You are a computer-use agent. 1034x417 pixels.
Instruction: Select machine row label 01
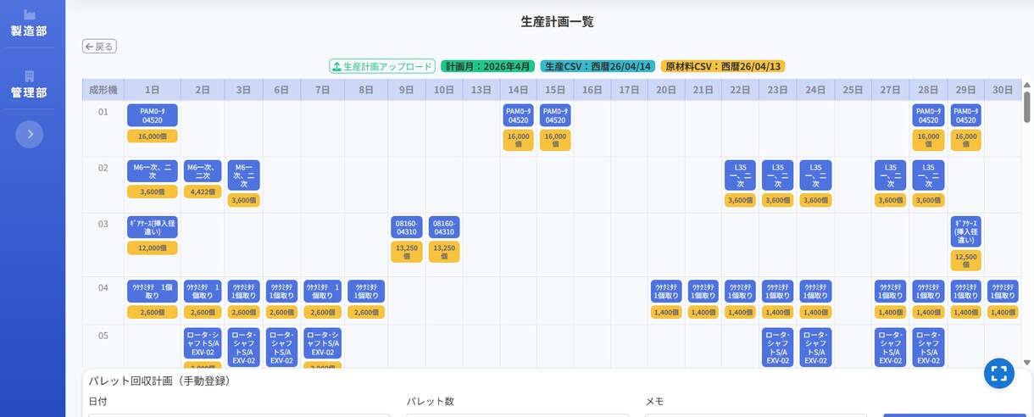click(103, 112)
